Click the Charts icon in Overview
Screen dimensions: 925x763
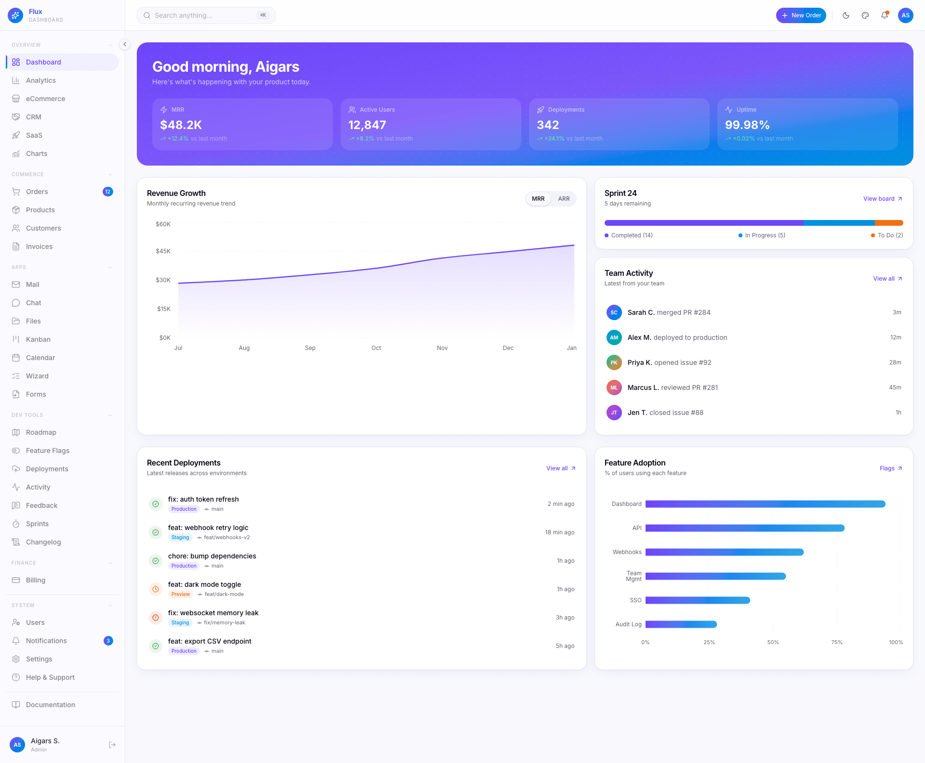[16, 153]
